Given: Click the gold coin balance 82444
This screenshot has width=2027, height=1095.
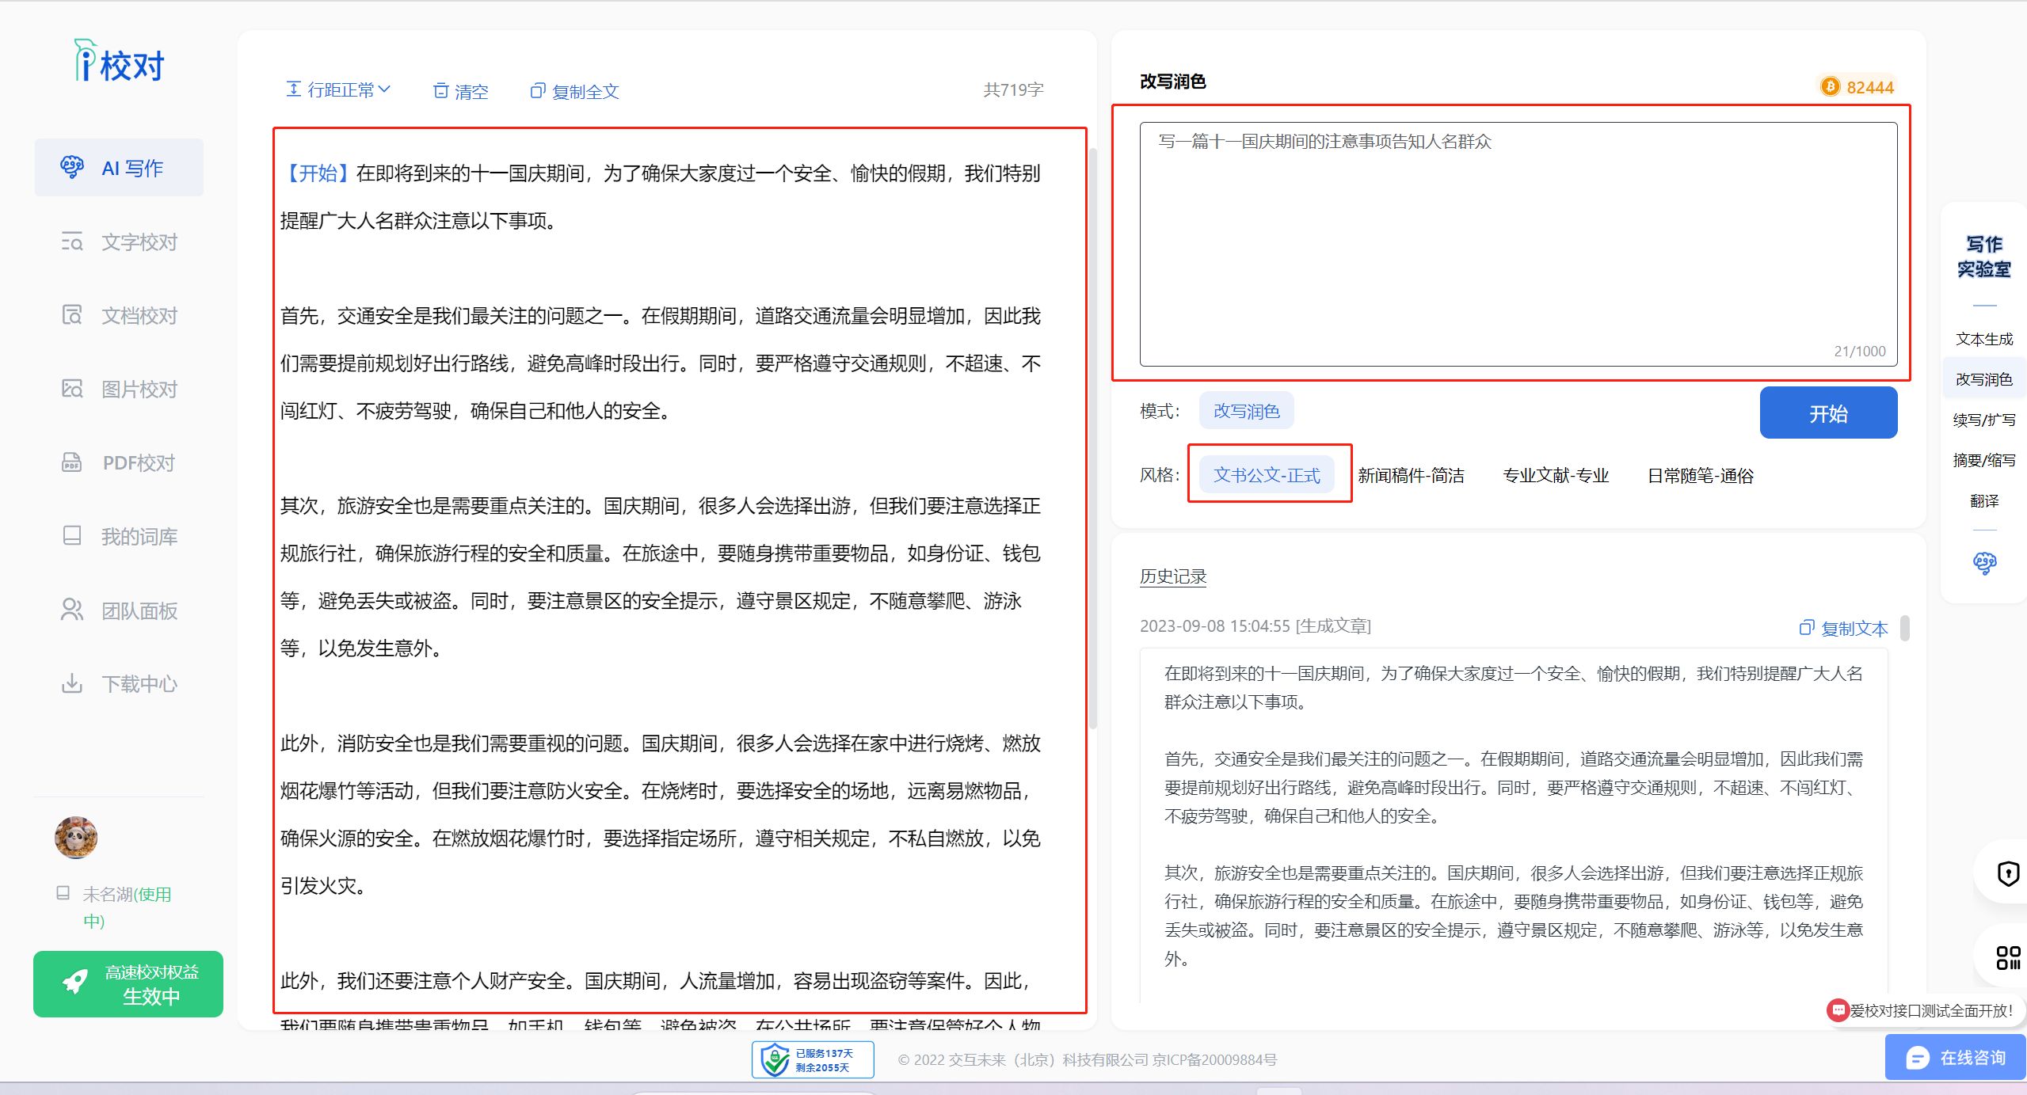Looking at the screenshot, I should pos(1857,87).
